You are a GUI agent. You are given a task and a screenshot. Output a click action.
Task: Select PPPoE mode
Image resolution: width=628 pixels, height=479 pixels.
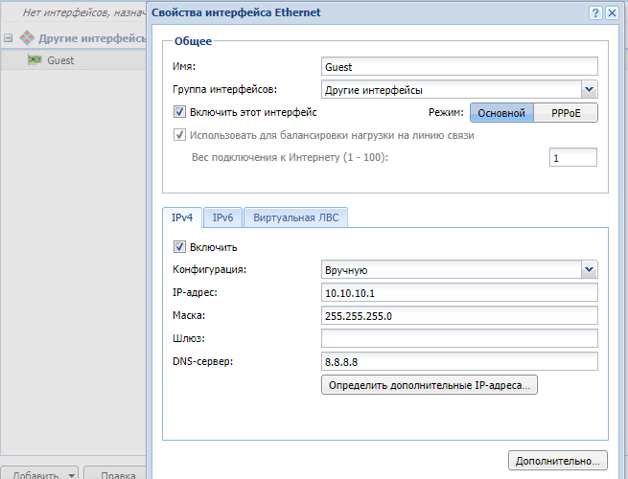click(x=565, y=113)
